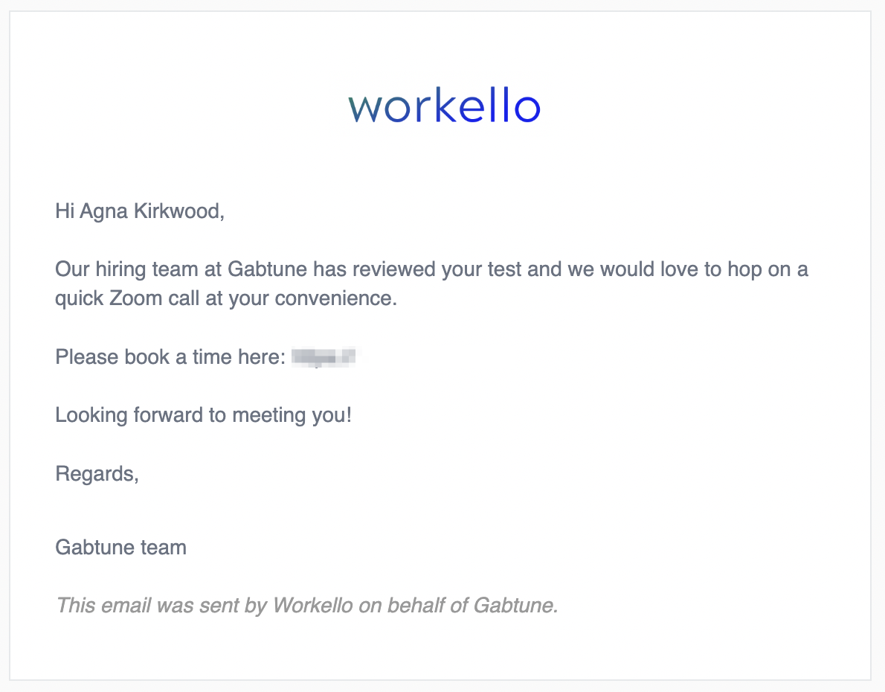885x692 pixels.
Task: Open the blurred booking link
Action: click(324, 357)
